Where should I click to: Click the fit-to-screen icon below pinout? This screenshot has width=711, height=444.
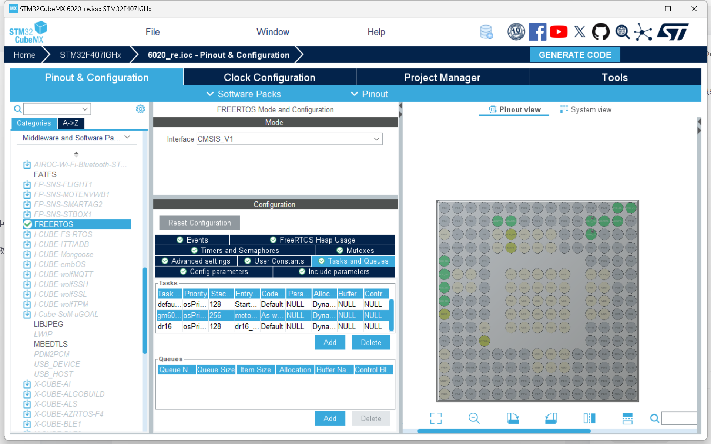click(x=436, y=418)
